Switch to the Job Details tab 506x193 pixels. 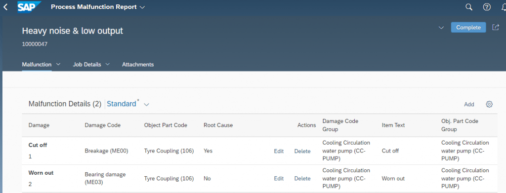87,65
